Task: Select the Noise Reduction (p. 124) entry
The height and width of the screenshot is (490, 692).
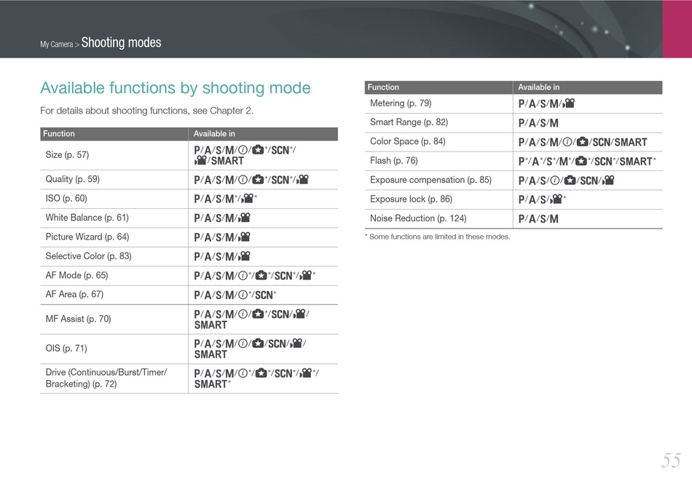Action: pos(418,218)
